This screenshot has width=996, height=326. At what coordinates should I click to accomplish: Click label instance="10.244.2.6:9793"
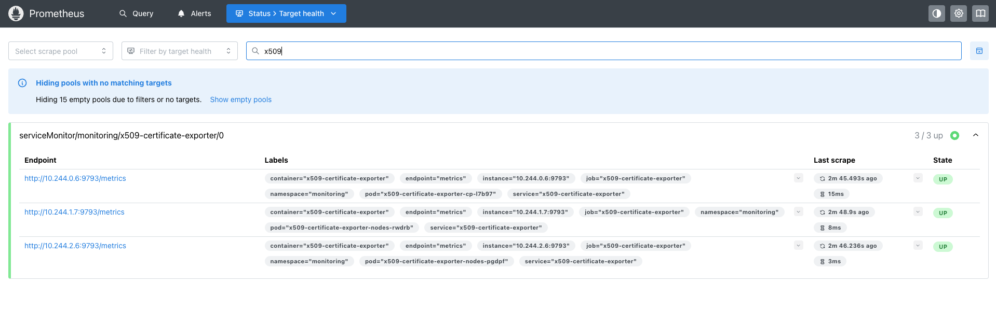click(526, 246)
